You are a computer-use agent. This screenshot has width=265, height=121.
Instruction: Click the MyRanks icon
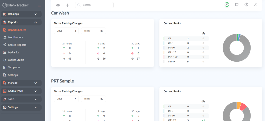[5, 52]
